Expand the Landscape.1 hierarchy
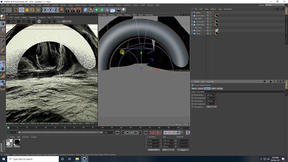This screenshot has height=162, width=288. click(192, 22)
